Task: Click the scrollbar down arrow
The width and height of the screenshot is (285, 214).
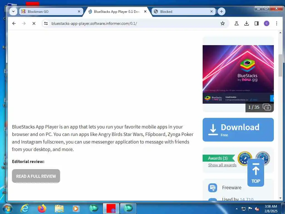Action: pyautogui.click(x=280, y=198)
